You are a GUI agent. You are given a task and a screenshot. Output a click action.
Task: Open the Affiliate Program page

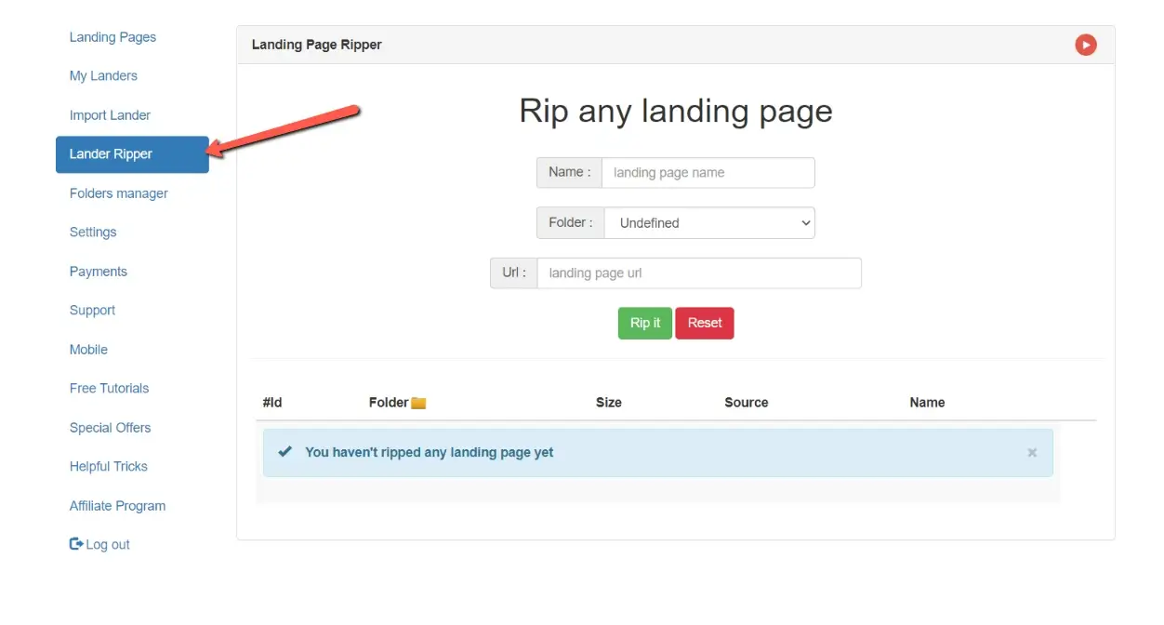coord(117,506)
